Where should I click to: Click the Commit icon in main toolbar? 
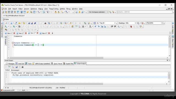[x=56, y=12]
